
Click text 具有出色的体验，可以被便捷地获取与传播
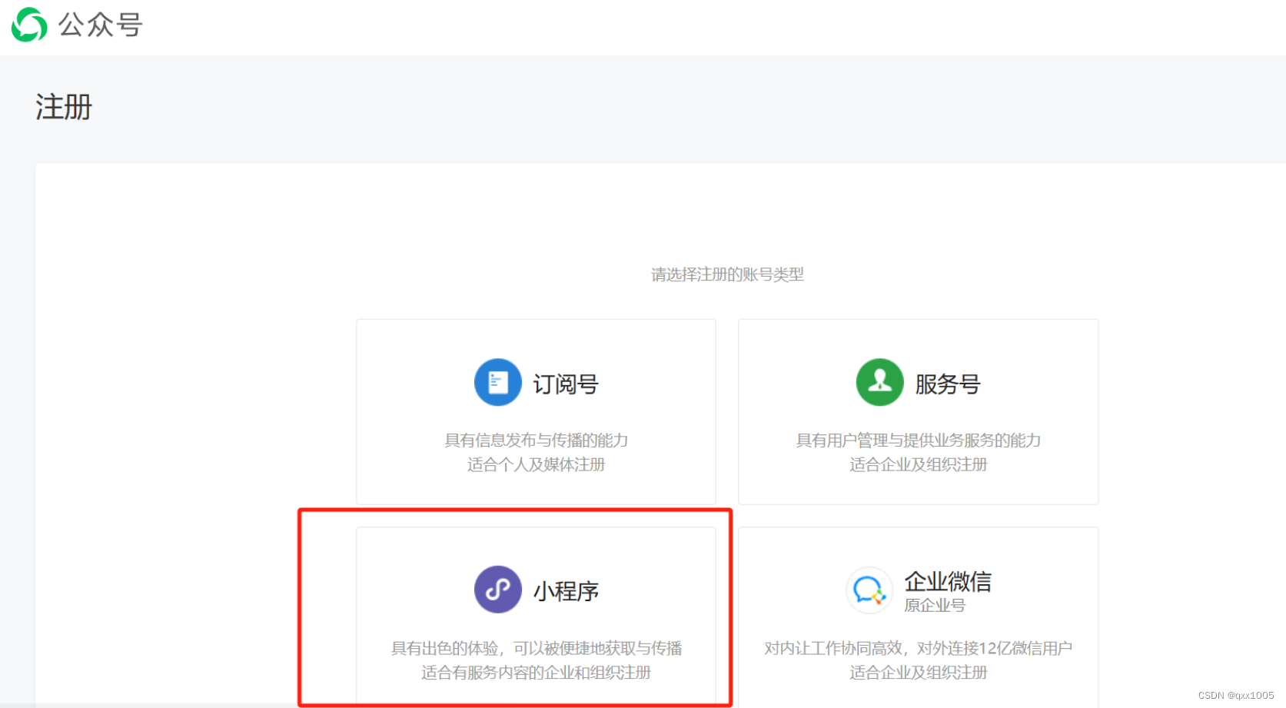pyautogui.click(x=537, y=648)
